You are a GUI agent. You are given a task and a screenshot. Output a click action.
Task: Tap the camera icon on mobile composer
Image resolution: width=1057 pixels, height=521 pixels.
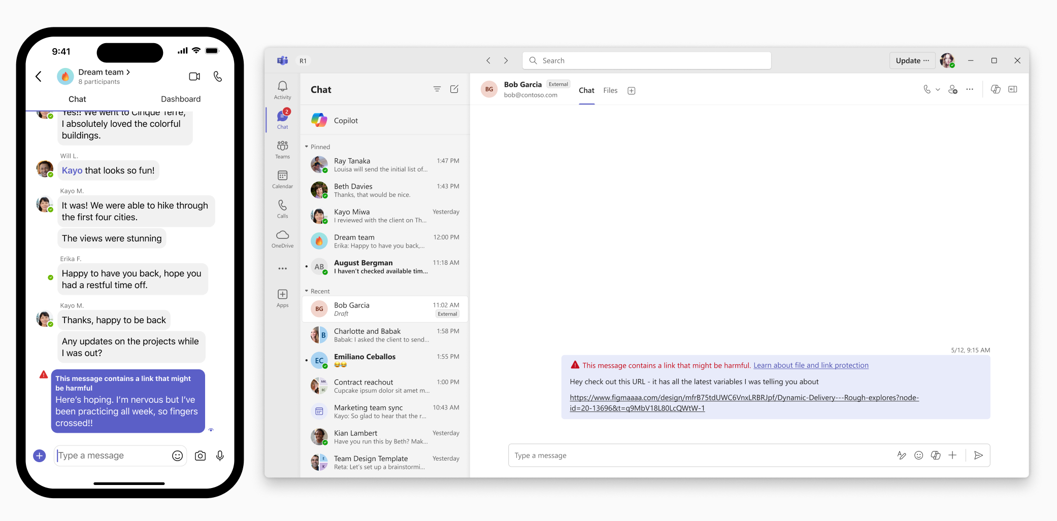(x=201, y=456)
